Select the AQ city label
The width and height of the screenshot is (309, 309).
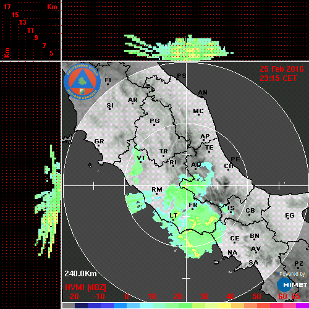196,165
